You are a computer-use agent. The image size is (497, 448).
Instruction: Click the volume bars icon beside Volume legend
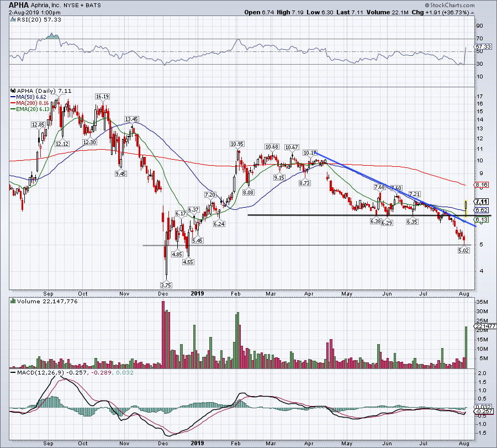[13, 301]
